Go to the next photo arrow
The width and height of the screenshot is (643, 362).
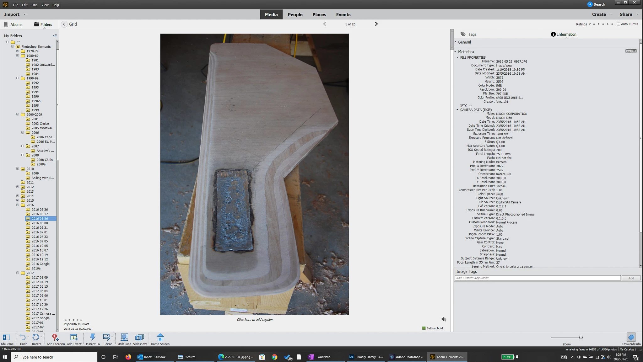[376, 24]
